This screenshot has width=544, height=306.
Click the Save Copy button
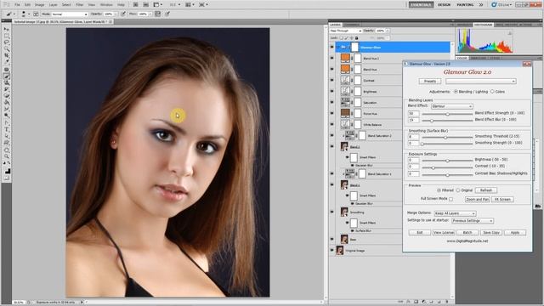tap(491, 232)
